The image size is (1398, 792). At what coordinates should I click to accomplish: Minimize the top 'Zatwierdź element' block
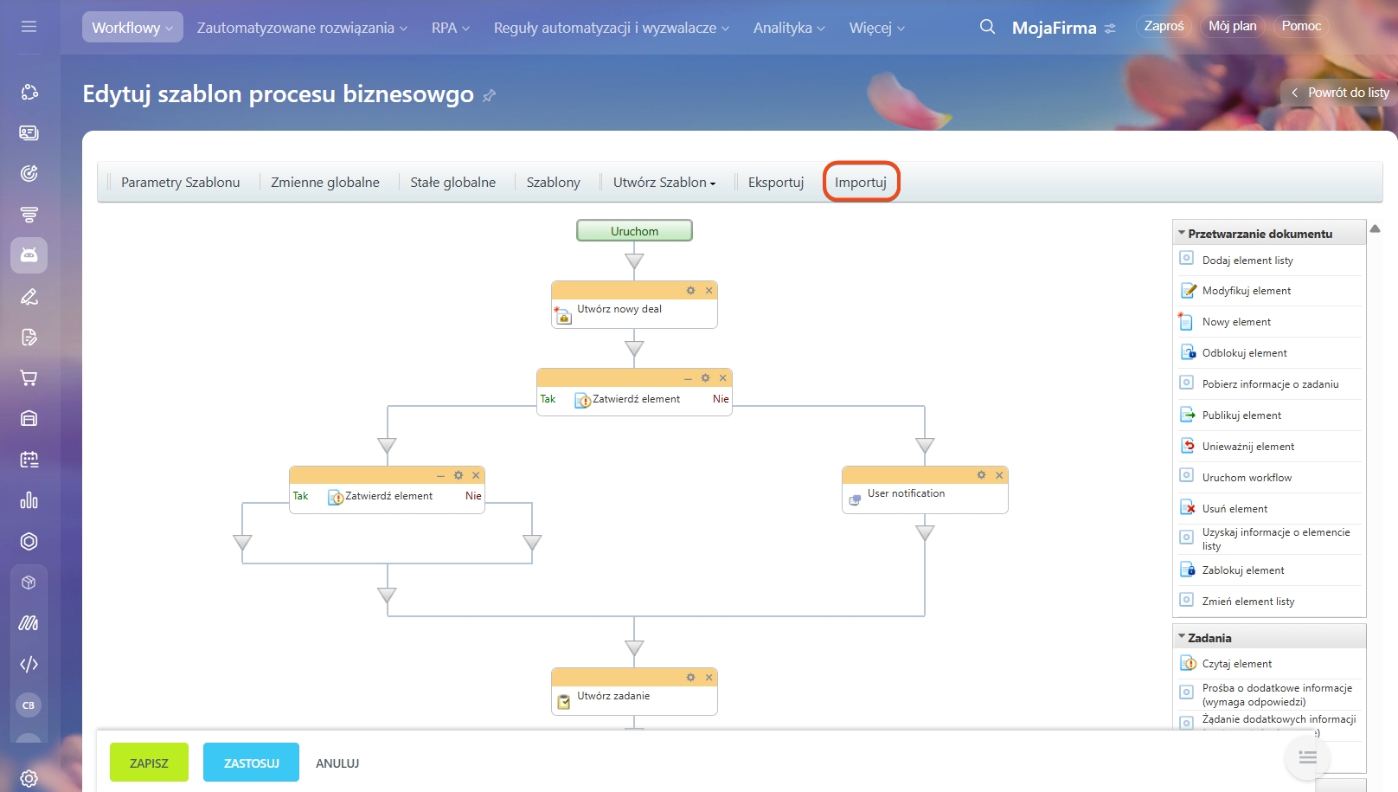pyautogui.click(x=688, y=378)
